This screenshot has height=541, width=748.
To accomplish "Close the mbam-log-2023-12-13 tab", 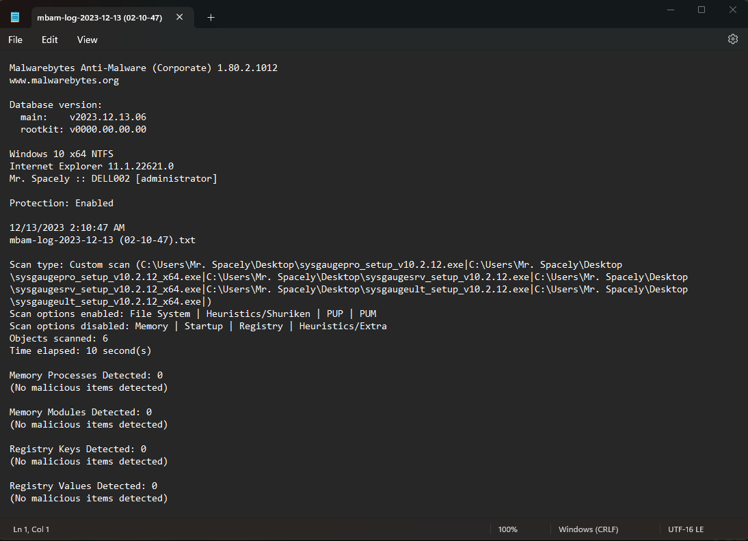I will pyautogui.click(x=179, y=17).
